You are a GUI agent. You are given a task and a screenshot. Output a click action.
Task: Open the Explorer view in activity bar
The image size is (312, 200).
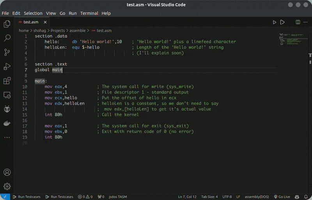click(7, 24)
